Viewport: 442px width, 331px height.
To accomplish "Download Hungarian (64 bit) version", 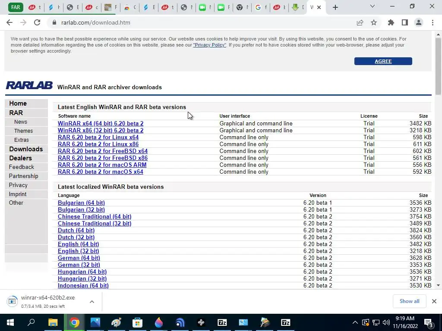I will pyautogui.click(x=82, y=272).
